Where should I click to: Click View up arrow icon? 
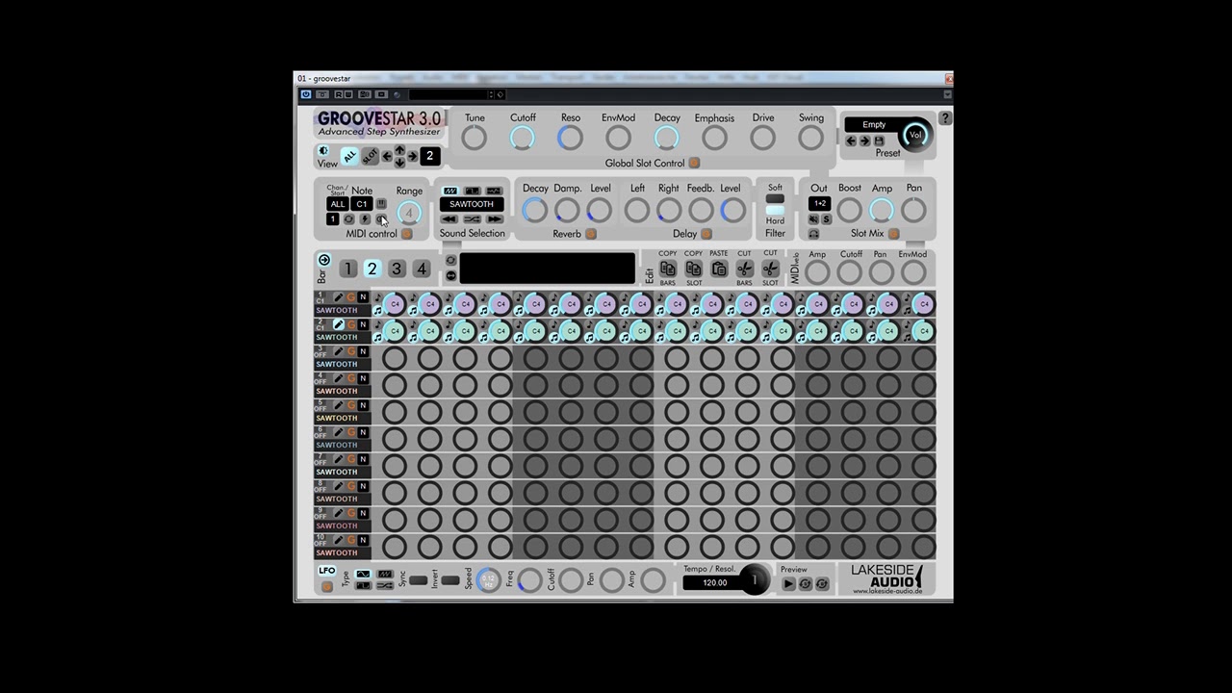399,150
